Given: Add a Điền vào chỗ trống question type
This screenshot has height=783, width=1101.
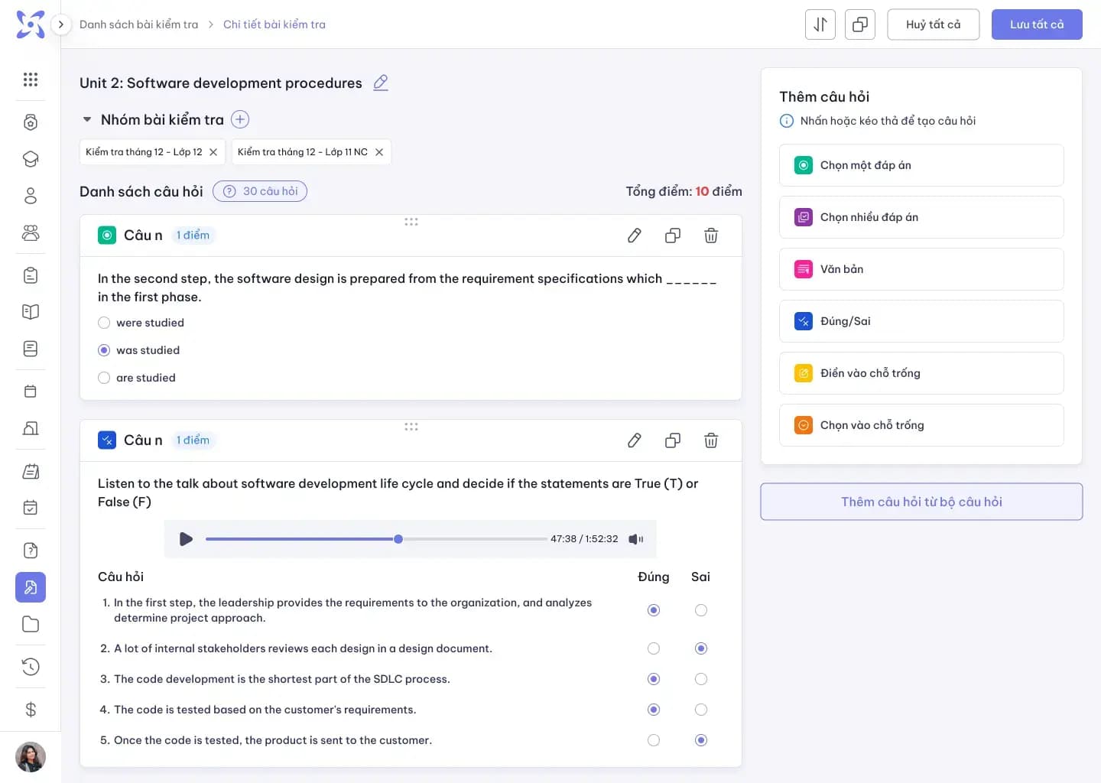Looking at the screenshot, I should [921, 373].
